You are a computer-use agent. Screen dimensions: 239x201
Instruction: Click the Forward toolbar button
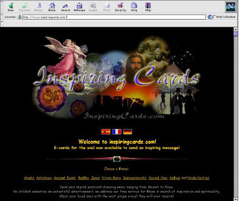click(25, 7)
